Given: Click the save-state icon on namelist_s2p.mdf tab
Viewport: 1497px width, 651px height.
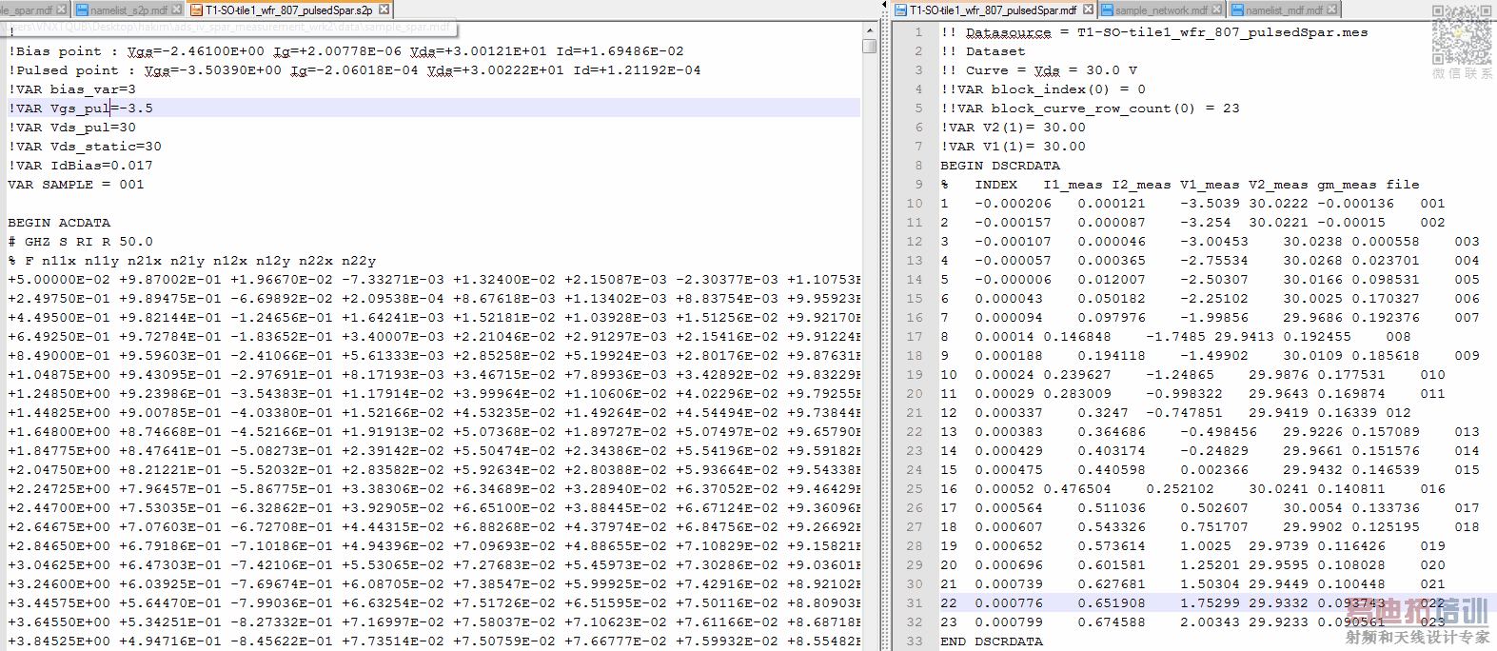Looking at the screenshot, I should tap(83, 10).
